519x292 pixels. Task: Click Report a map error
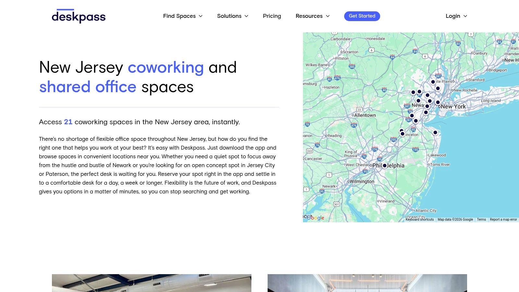(503, 219)
